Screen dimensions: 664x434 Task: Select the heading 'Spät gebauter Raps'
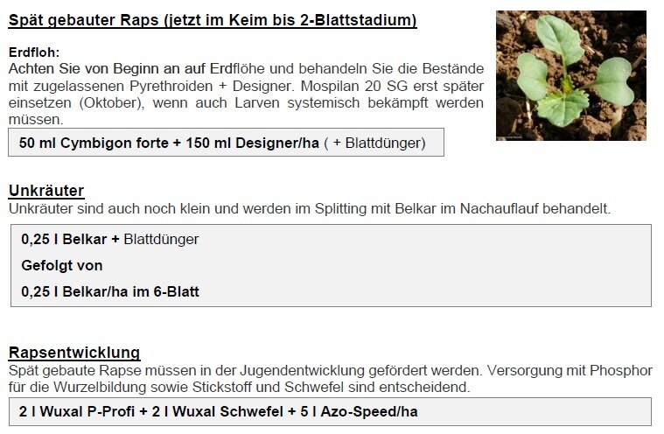coord(83,20)
